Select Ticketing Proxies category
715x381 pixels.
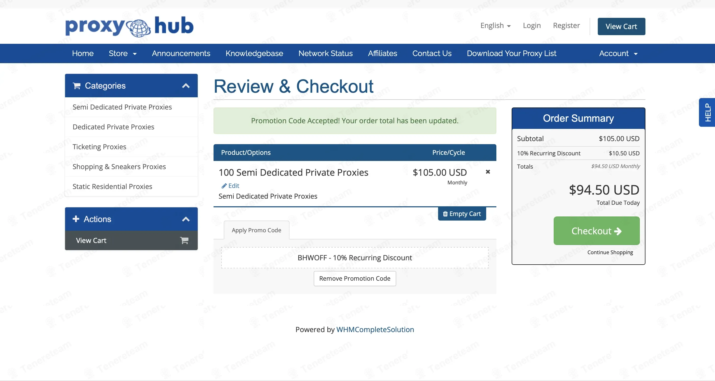point(131,146)
